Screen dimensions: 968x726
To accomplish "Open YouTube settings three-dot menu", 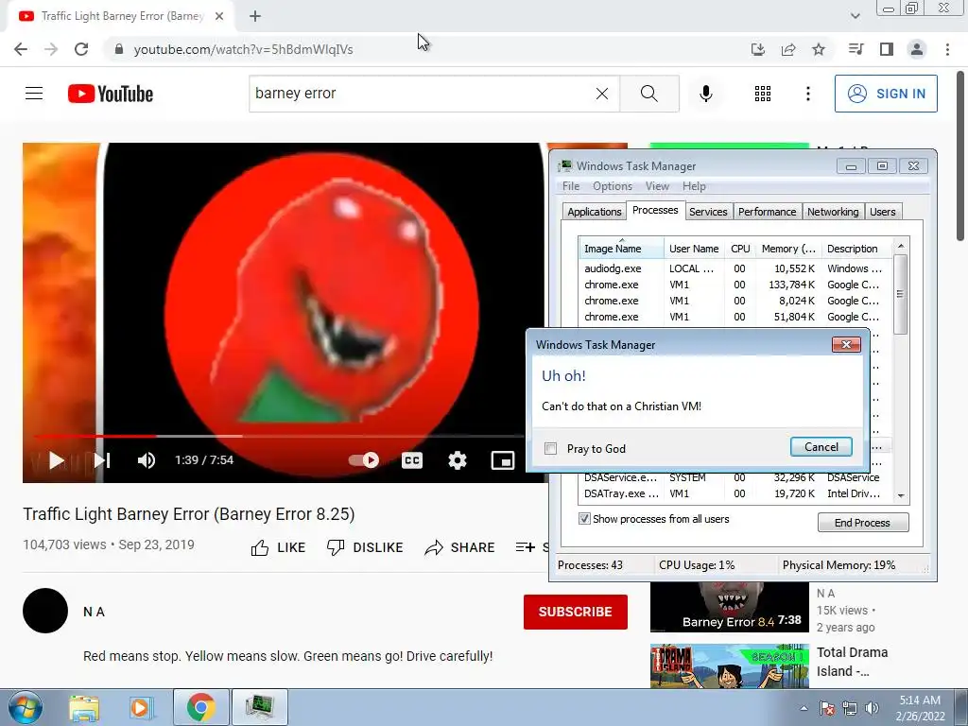I will (807, 94).
